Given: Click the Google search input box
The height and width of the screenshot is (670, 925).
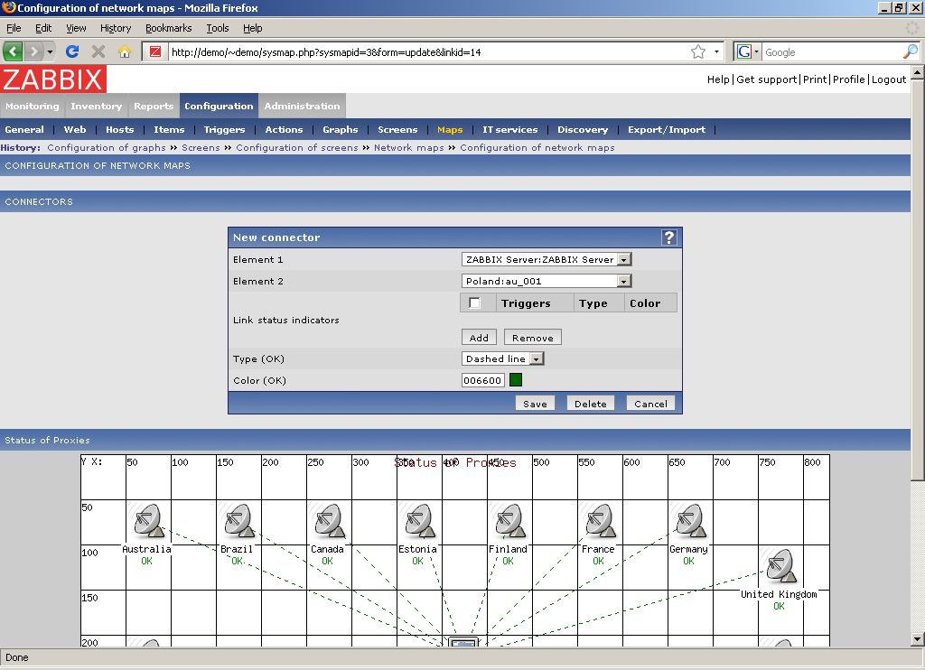Looking at the screenshot, I should (x=832, y=51).
